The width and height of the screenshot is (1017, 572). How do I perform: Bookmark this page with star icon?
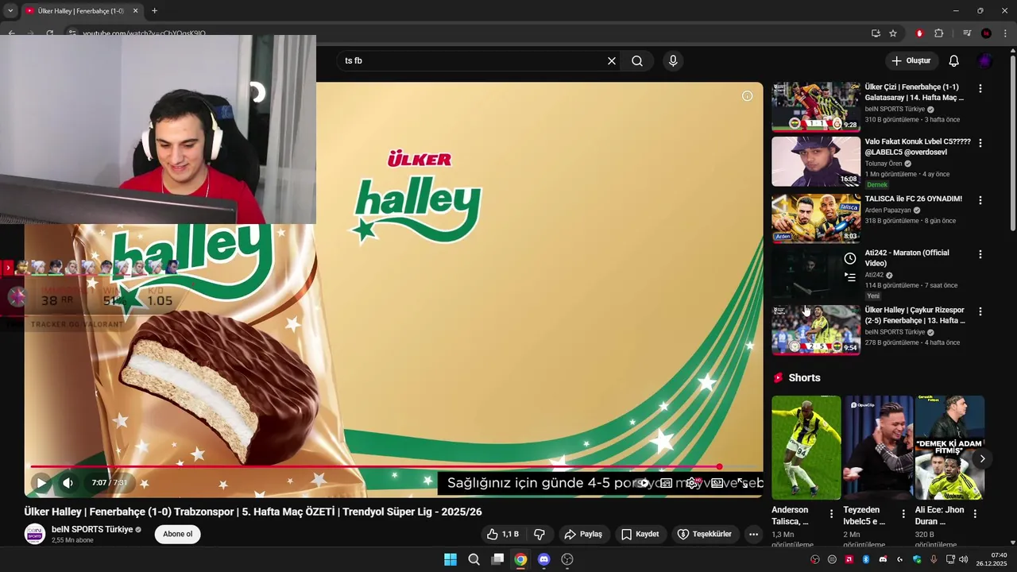(x=893, y=33)
